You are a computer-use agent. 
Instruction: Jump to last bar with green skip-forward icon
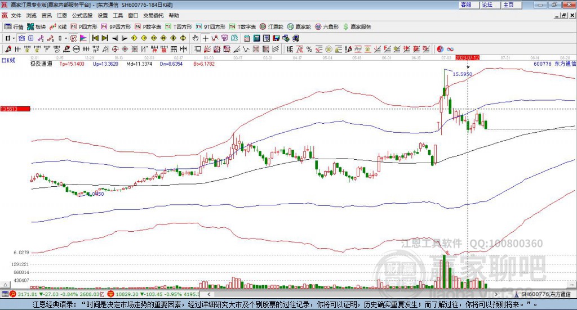pyautogui.click(x=105, y=38)
